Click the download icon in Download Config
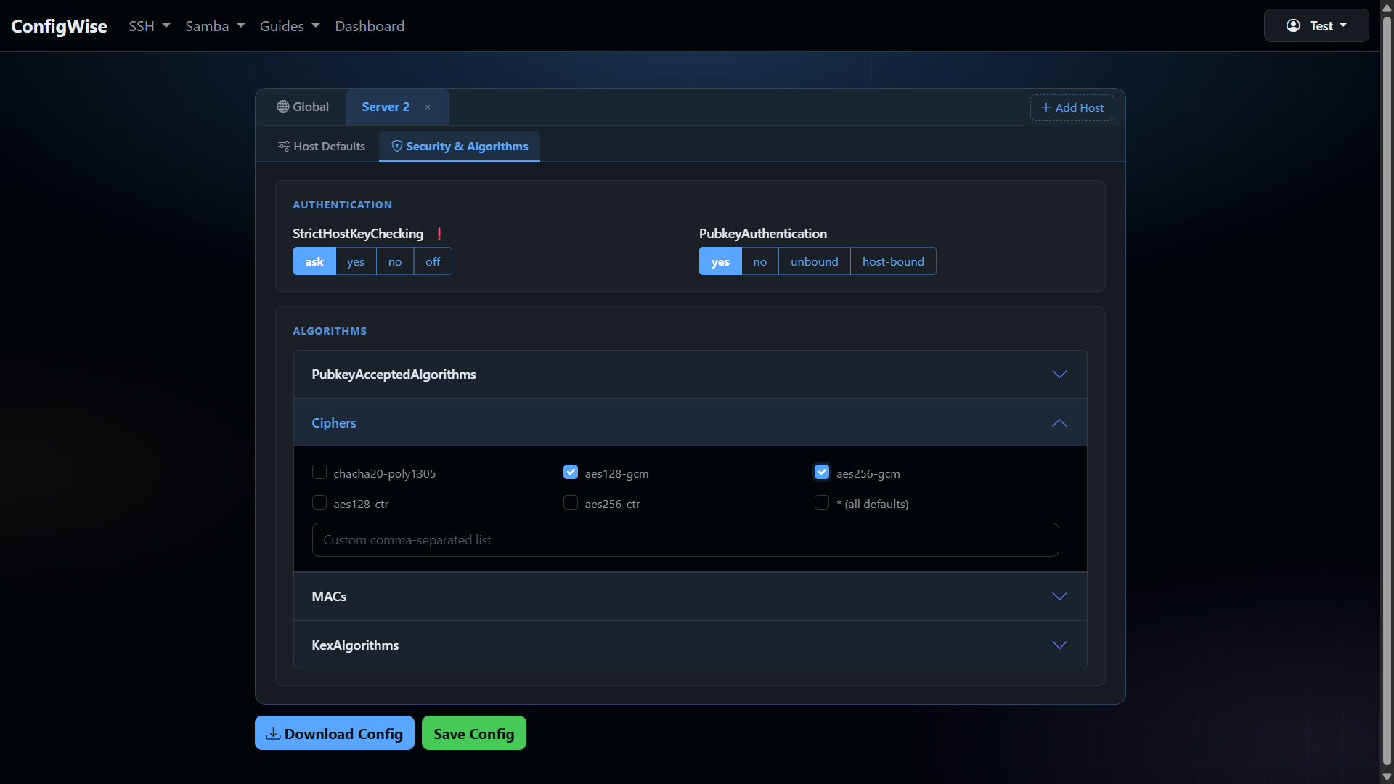Screen dimensions: 1394x784 tap(274, 733)
